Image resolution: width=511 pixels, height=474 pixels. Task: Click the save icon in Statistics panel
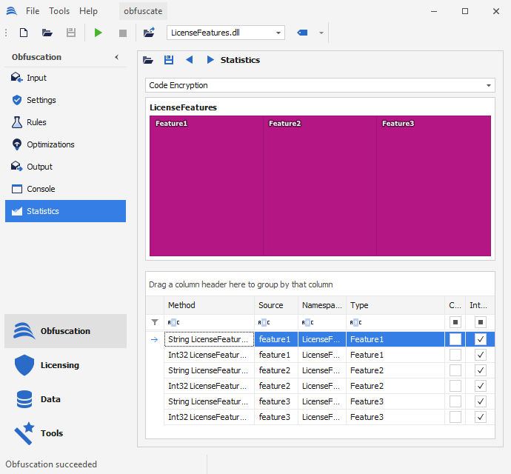coord(169,60)
